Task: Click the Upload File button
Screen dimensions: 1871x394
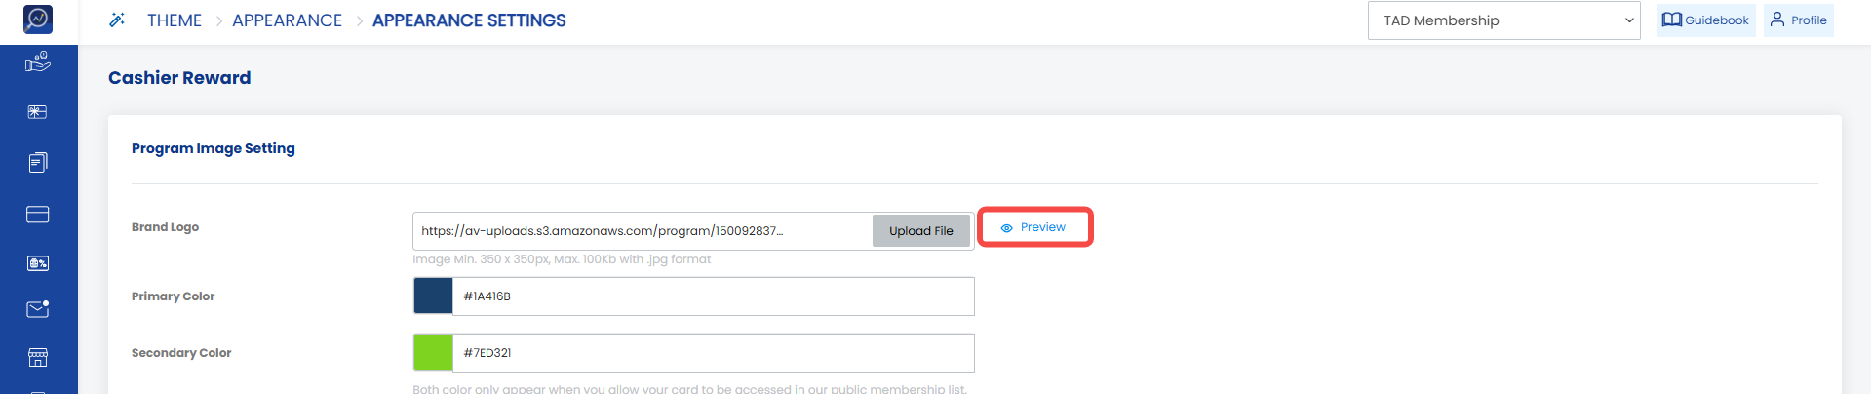Action: 921,231
